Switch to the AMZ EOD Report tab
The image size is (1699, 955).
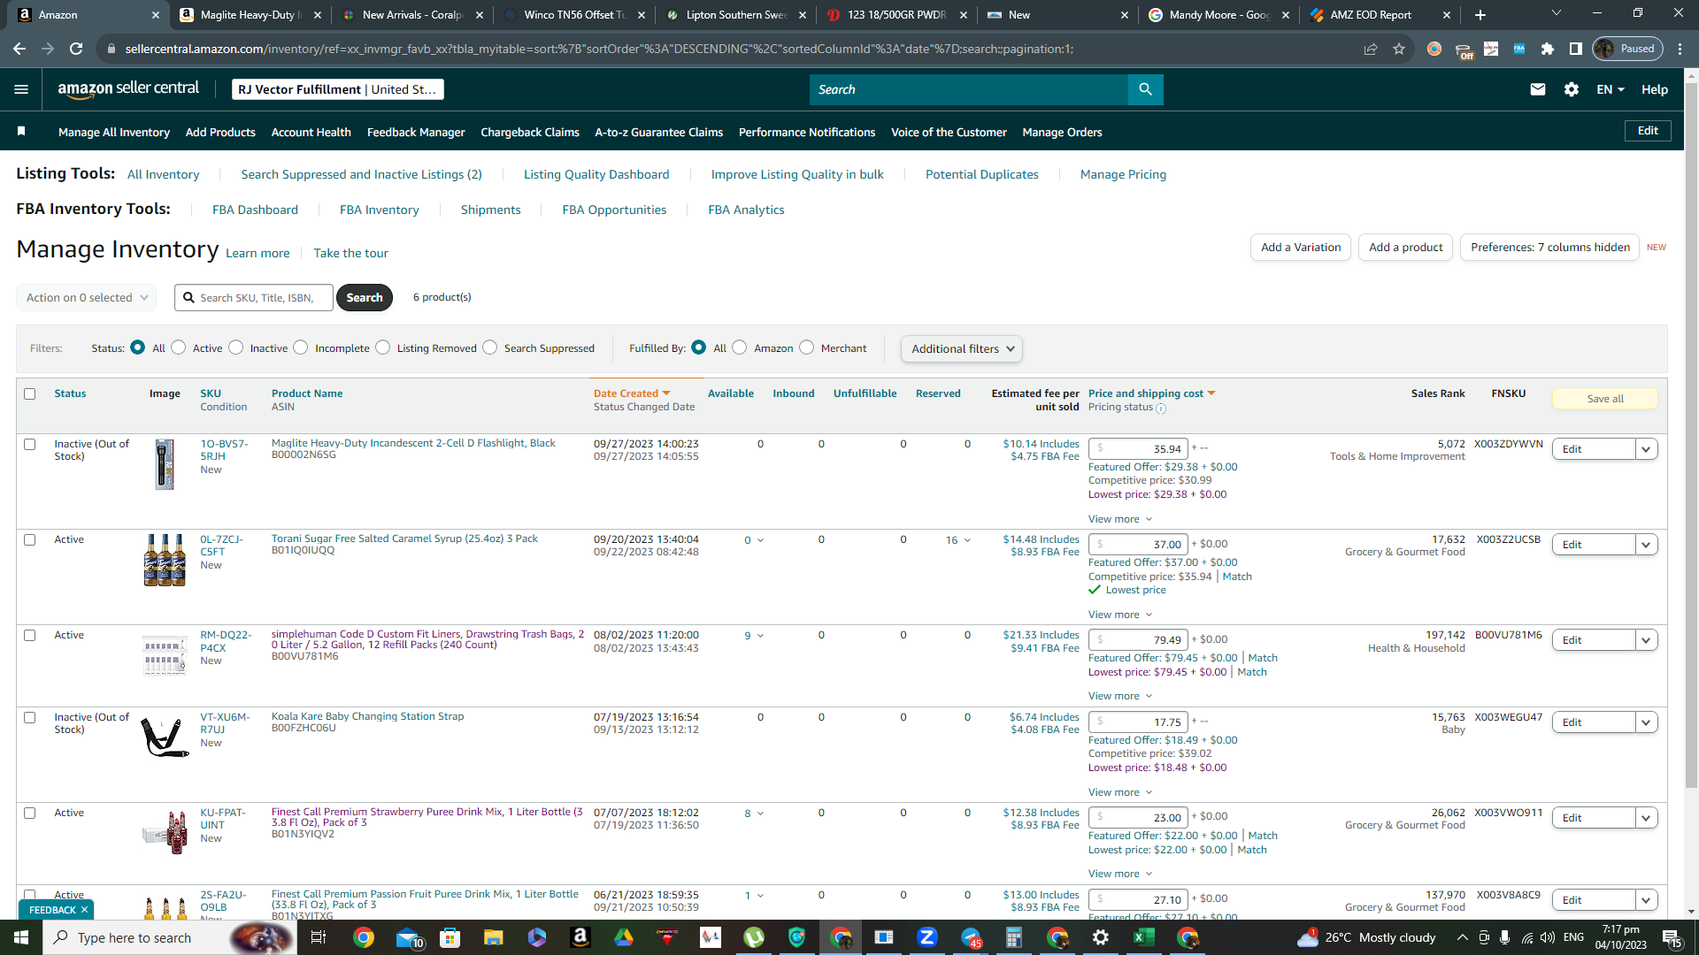click(1371, 15)
